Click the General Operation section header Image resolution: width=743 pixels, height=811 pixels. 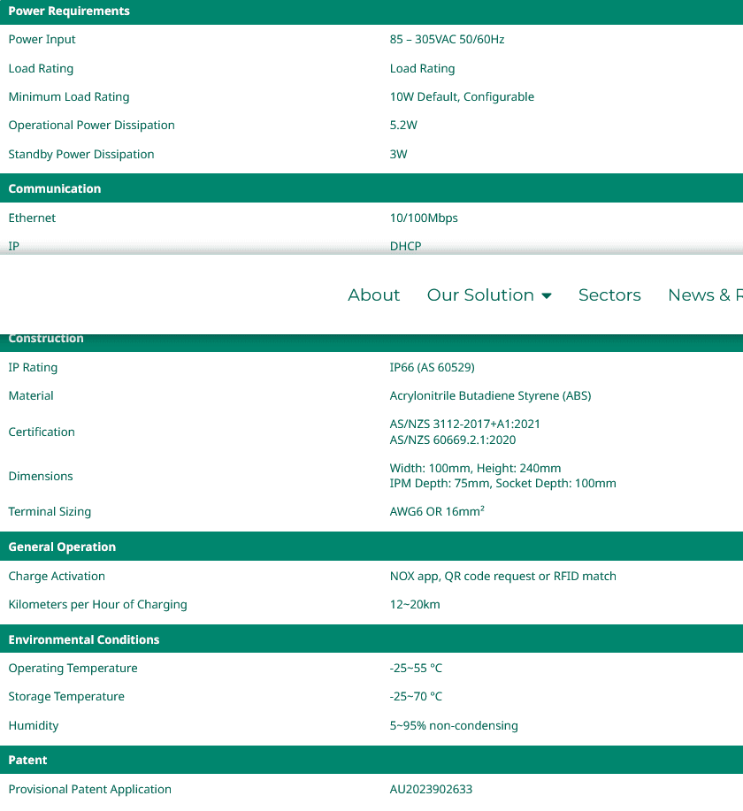click(x=62, y=547)
